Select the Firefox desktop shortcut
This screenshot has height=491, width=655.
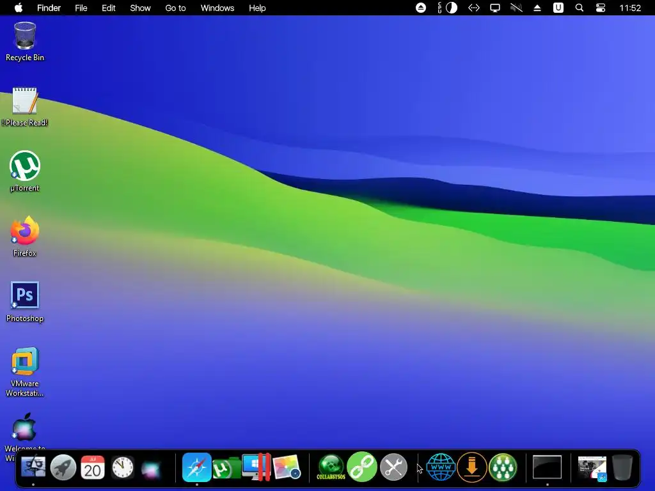[x=25, y=237]
